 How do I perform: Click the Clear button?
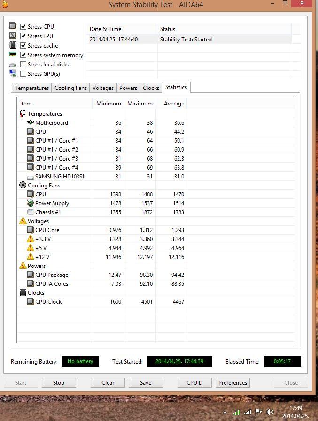pyautogui.click(x=108, y=382)
